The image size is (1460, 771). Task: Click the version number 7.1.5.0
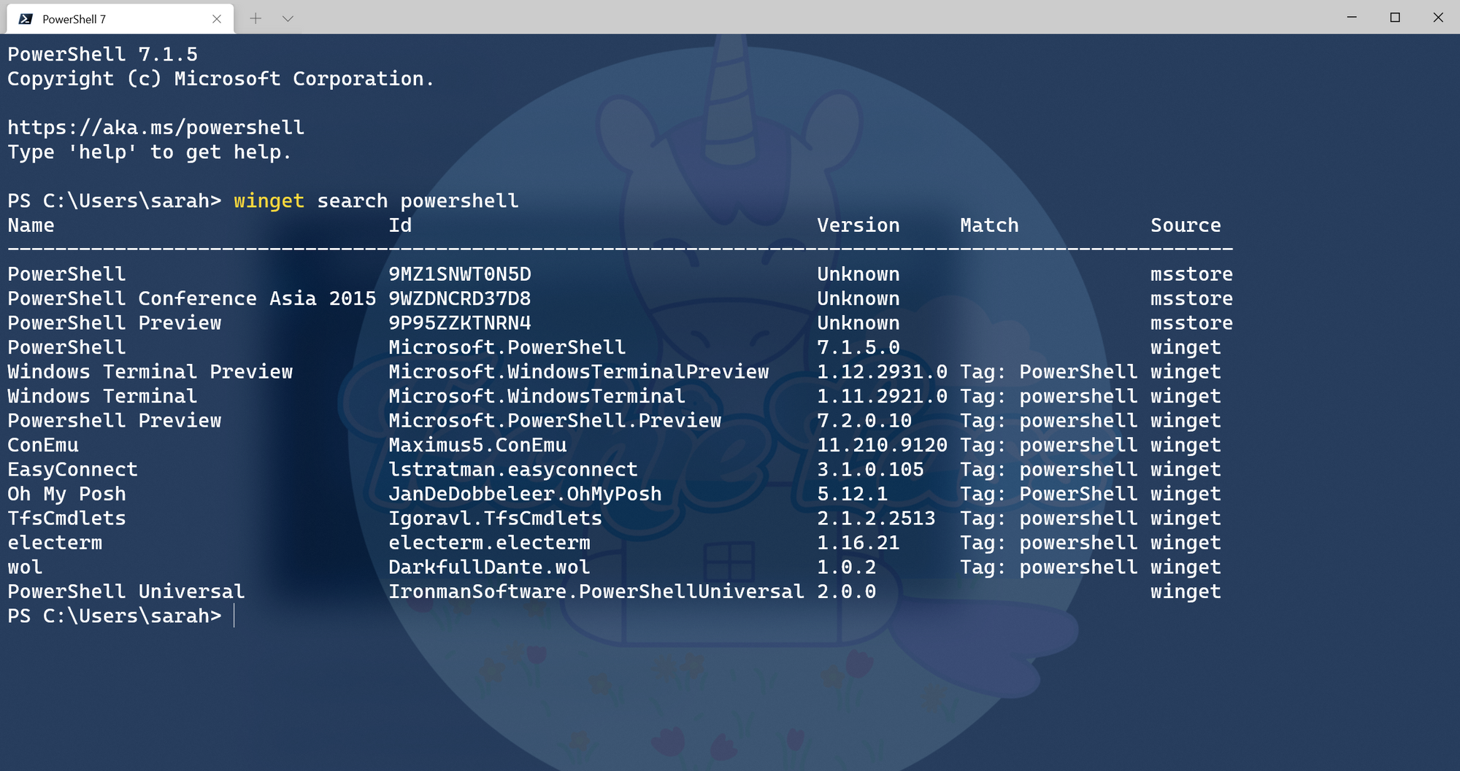click(x=858, y=347)
